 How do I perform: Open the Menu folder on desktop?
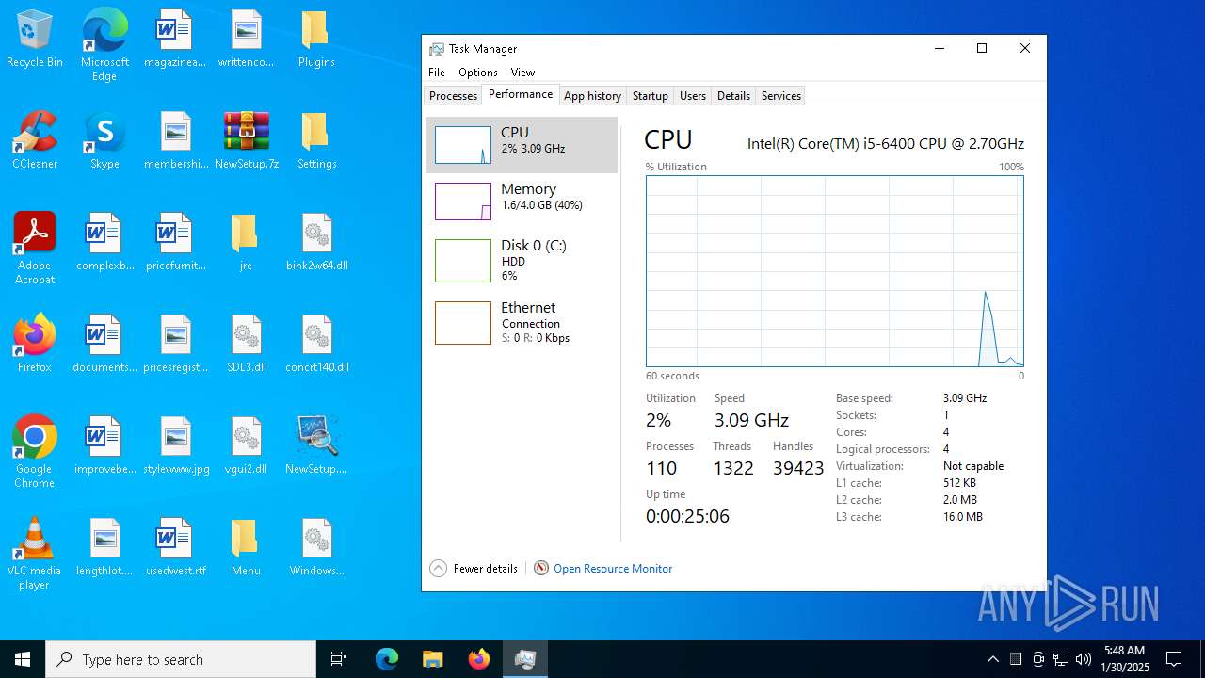click(245, 548)
